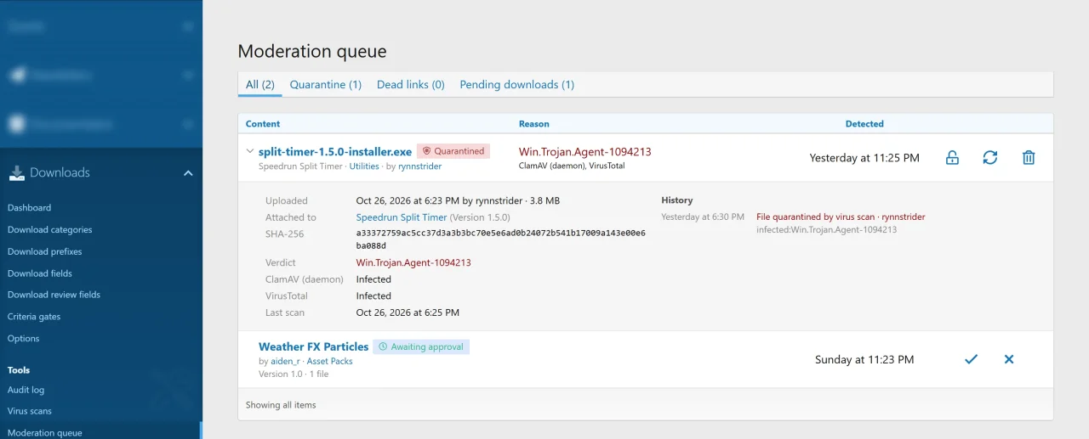Click 'File quarantined by virus scan' history entry
Screen dimensions: 1089x439
click(815, 217)
